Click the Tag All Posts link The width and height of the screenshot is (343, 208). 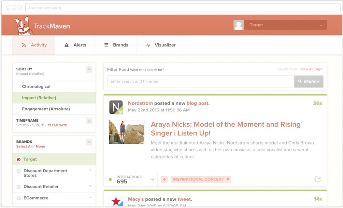click(x=287, y=69)
